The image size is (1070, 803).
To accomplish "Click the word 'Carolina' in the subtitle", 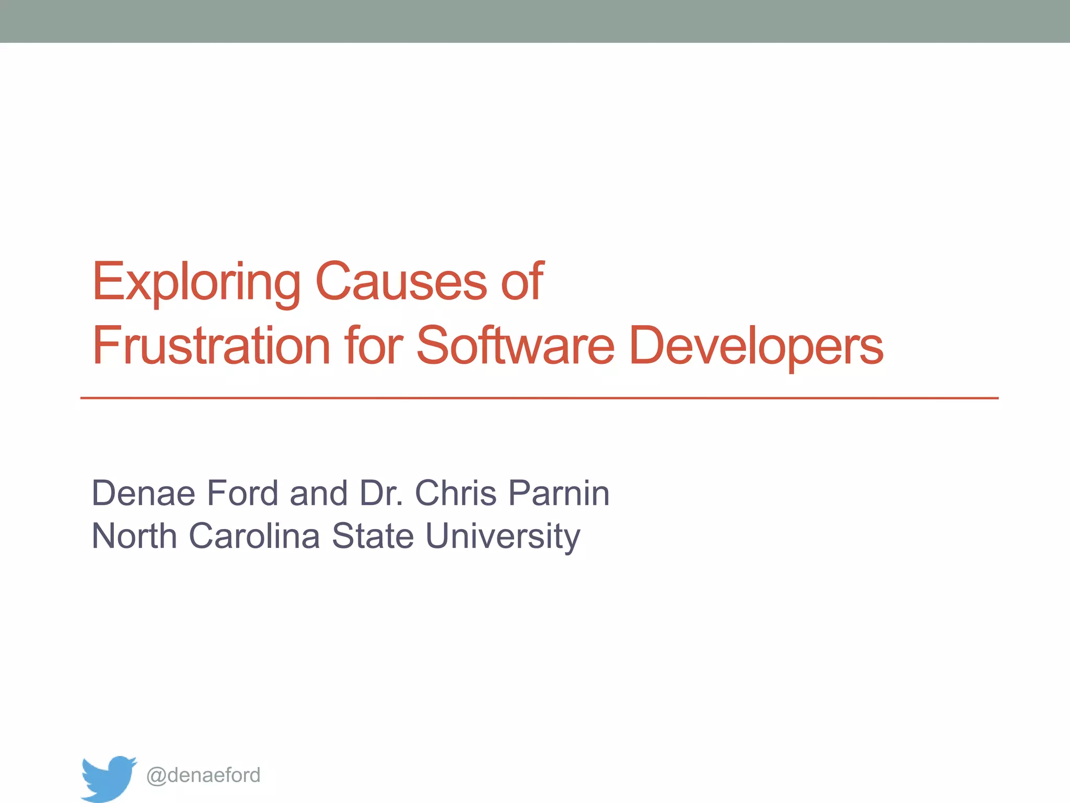I will click(254, 536).
